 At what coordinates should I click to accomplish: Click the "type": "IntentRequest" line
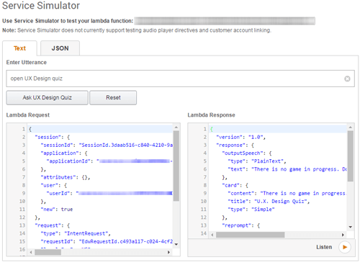click(x=76, y=233)
